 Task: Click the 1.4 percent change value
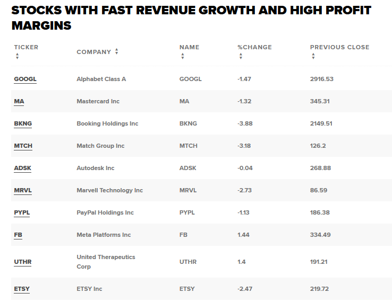coord(242,262)
